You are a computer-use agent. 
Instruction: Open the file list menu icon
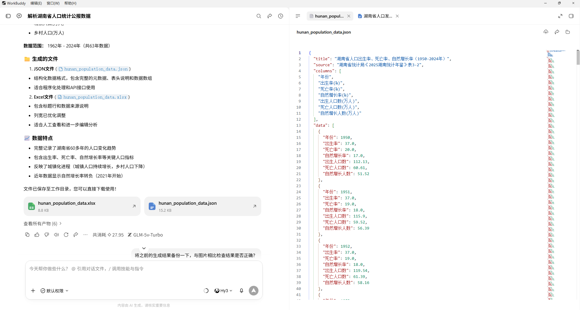pos(298,16)
